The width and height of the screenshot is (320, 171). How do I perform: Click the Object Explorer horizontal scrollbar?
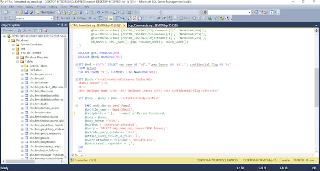[x=20, y=161]
